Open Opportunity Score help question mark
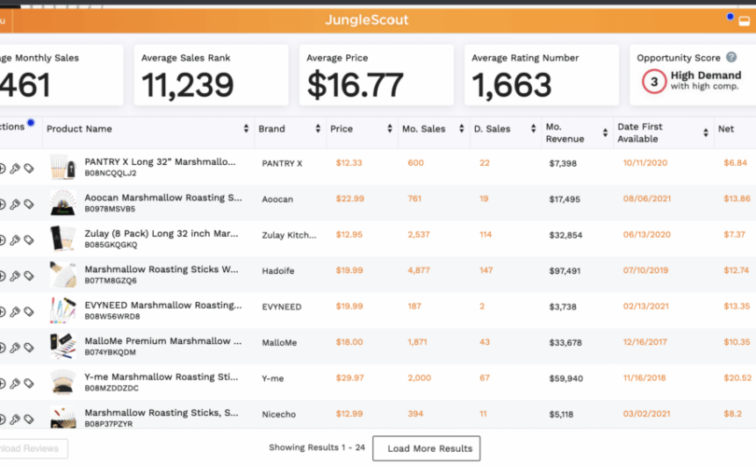 point(732,57)
